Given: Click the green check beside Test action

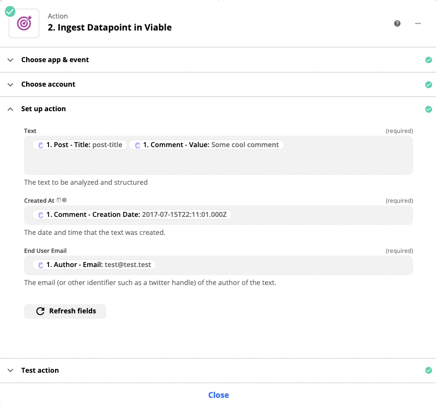Looking at the screenshot, I should tap(428, 371).
